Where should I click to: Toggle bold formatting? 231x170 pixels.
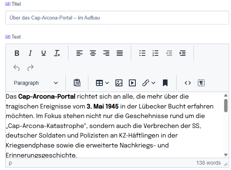pyautogui.click(x=17, y=53)
